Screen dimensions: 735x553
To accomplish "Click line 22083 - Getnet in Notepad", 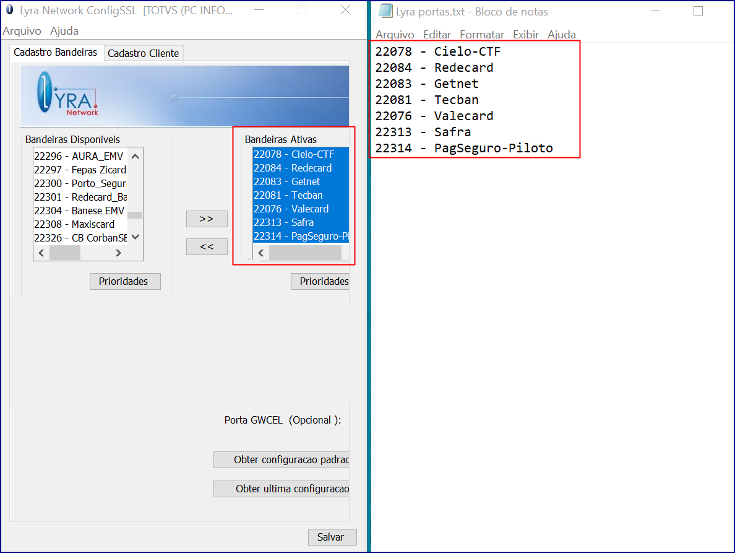I will pyautogui.click(x=427, y=84).
